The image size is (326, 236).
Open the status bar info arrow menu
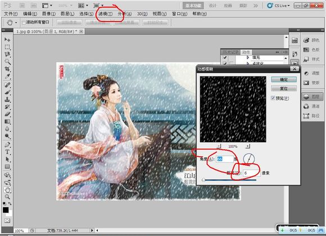tap(92, 230)
